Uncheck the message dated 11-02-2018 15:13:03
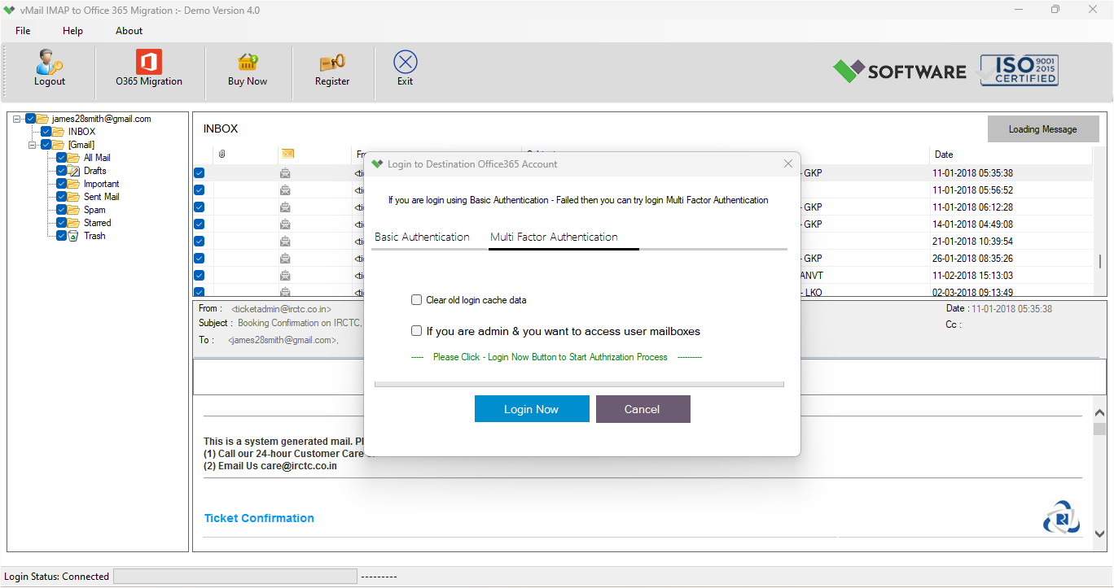The height and width of the screenshot is (588, 1114). click(x=200, y=276)
